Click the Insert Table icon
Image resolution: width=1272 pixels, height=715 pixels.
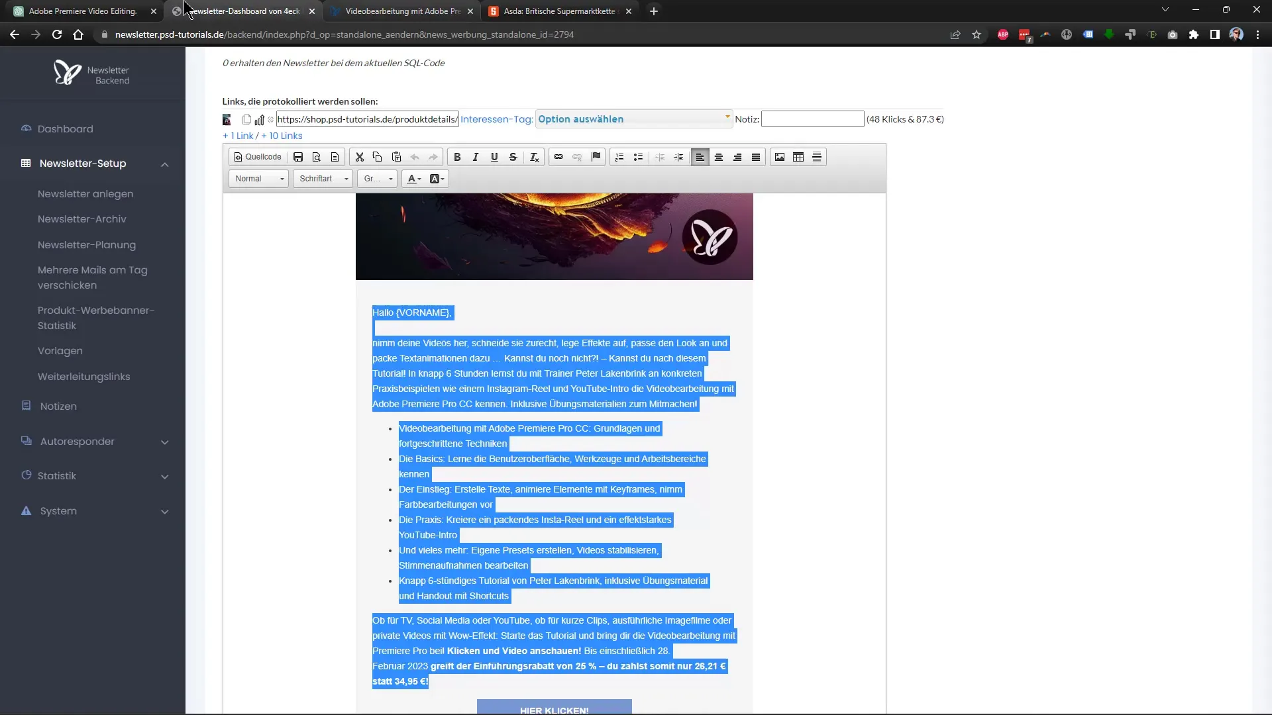coord(798,157)
